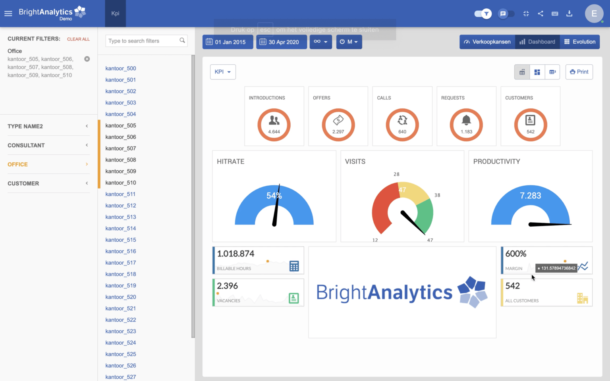This screenshot has height=381, width=610.
Task: Open the share options icon
Action: point(540,13)
